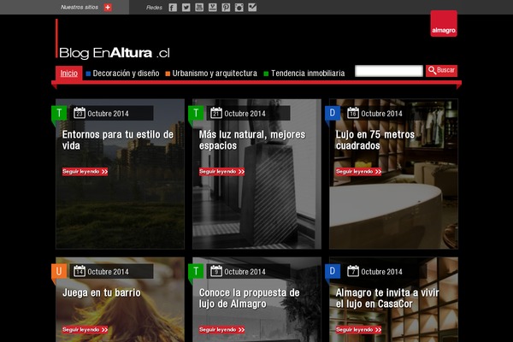Click Octubre 2014 date text on Más luz natural card
Image resolution: width=513 pixels, height=342 pixels.
pos(245,114)
